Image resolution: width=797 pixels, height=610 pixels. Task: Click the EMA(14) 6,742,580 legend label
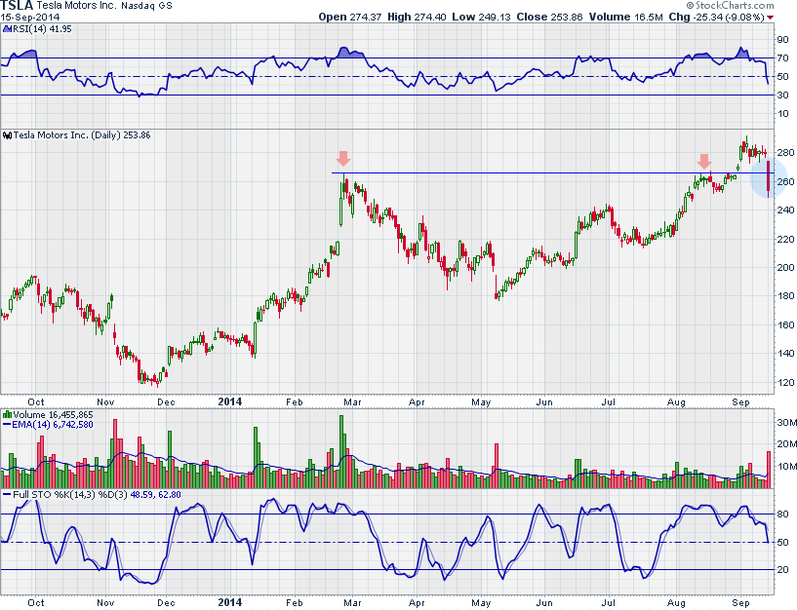pos(53,424)
